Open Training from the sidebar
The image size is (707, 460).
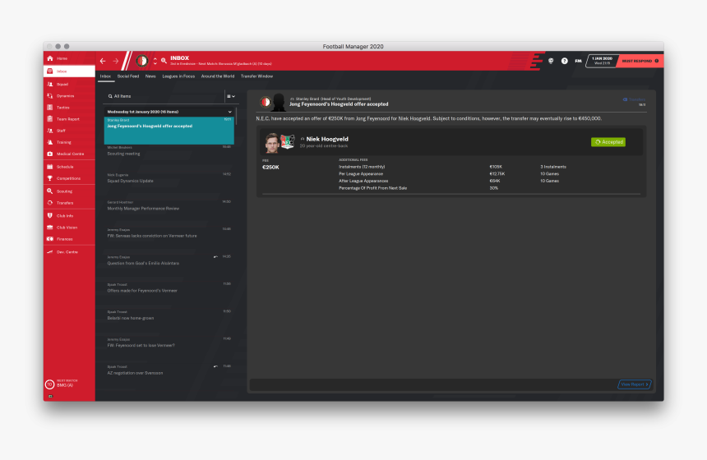tap(69, 142)
